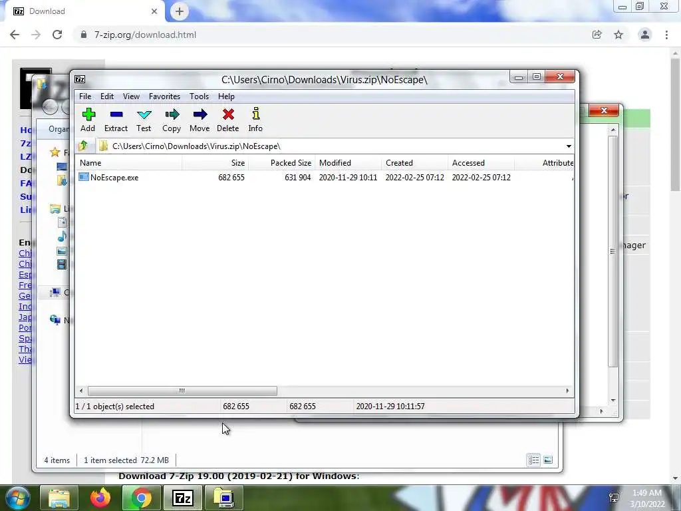Launch Firefox from the taskbar
Viewport: 681px width, 511px height.
[x=100, y=498]
